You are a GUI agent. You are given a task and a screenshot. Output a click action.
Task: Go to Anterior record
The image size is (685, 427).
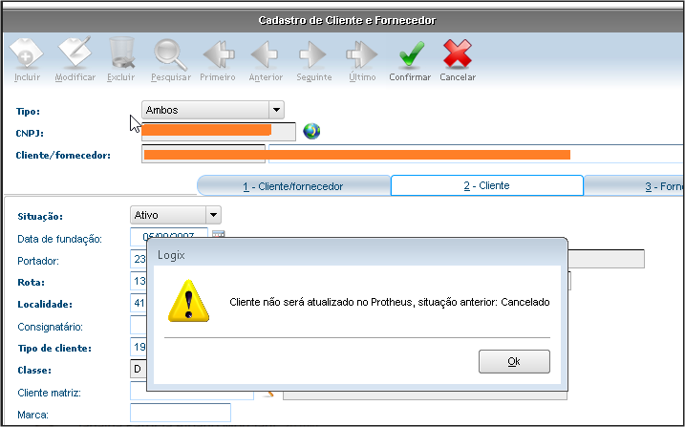[x=265, y=54]
